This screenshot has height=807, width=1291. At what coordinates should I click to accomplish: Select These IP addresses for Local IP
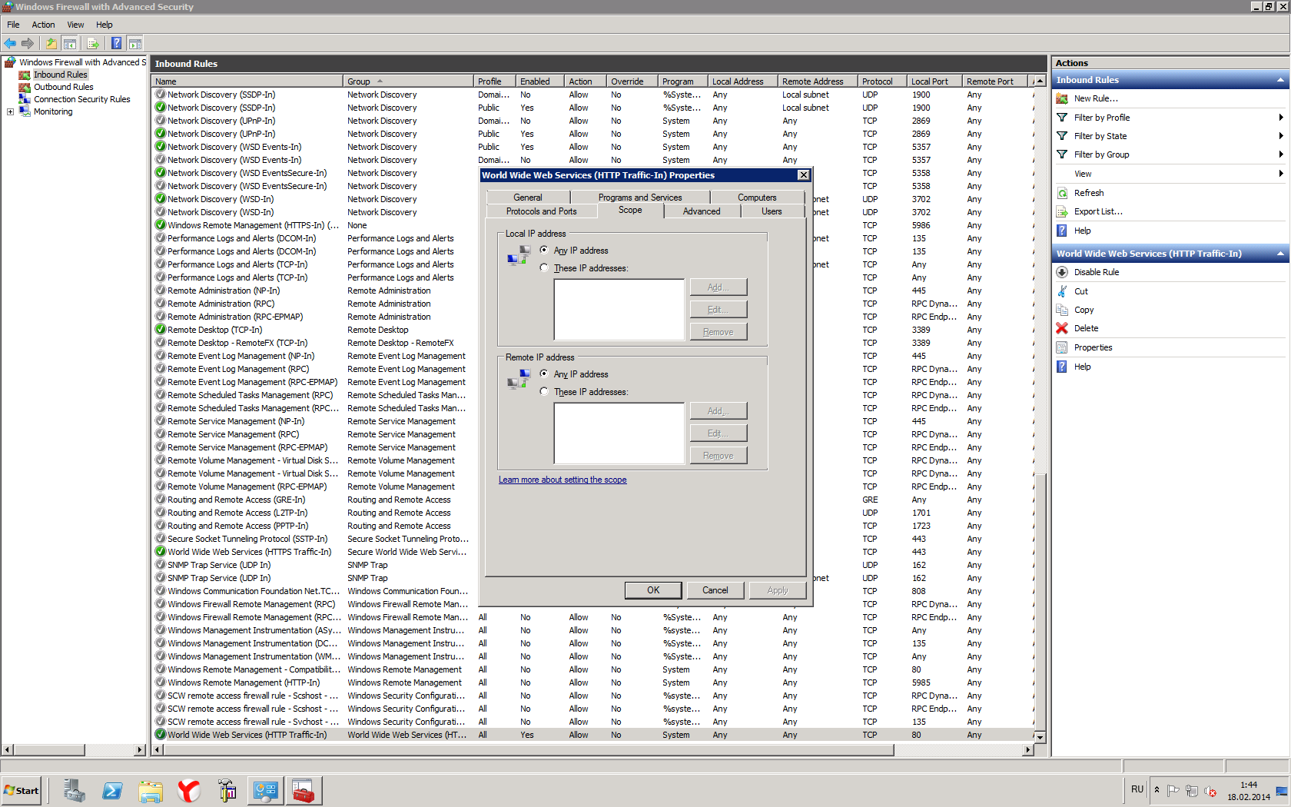coord(544,268)
